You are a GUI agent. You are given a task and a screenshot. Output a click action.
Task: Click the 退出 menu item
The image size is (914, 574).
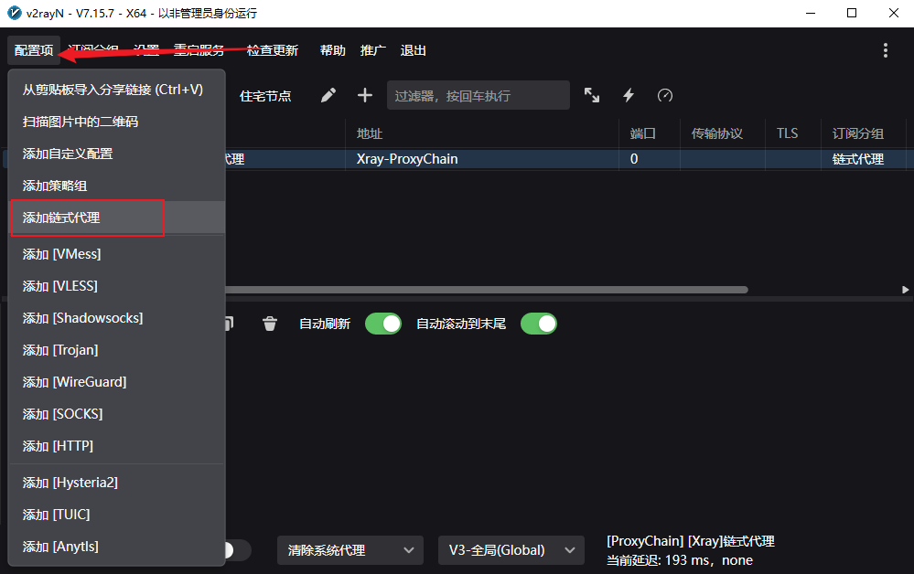pos(414,50)
